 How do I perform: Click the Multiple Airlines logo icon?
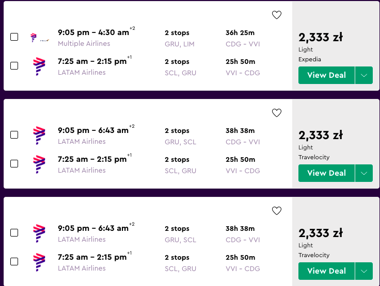[x=39, y=38]
